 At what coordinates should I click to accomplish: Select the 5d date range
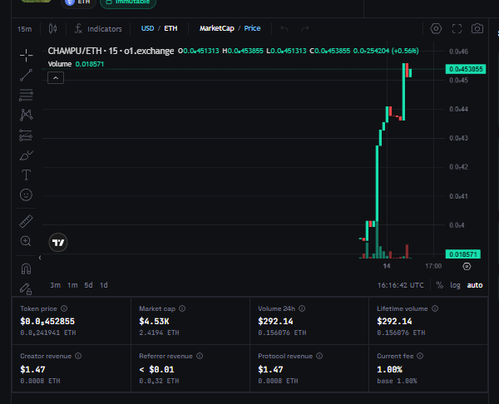click(x=88, y=285)
